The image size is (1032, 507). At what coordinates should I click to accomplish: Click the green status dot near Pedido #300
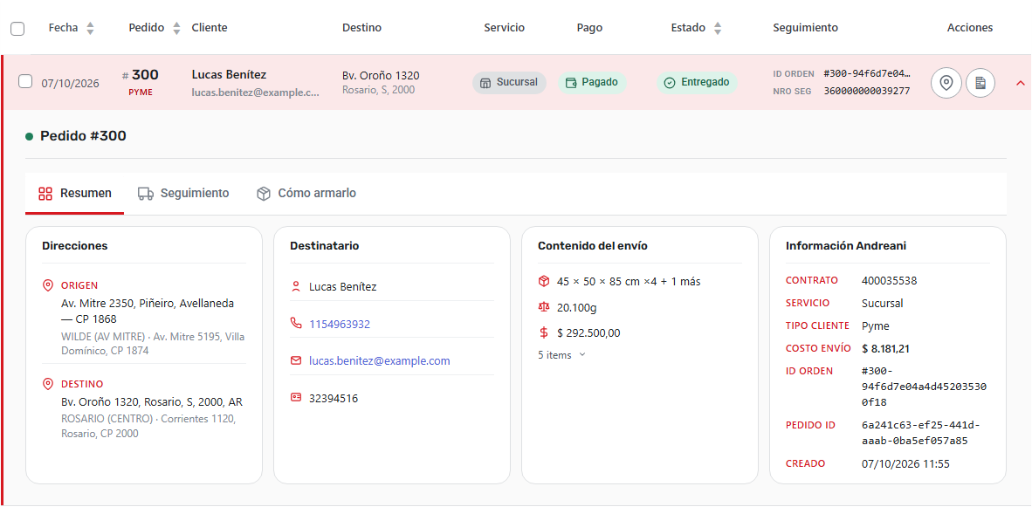click(29, 137)
